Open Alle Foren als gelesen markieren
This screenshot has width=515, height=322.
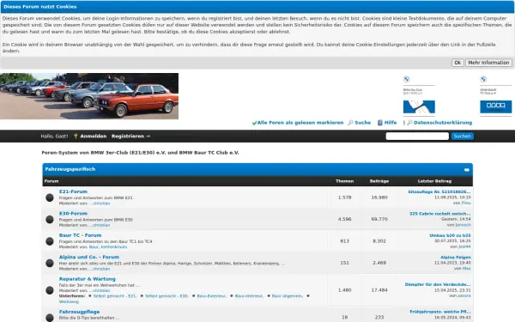point(300,123)
